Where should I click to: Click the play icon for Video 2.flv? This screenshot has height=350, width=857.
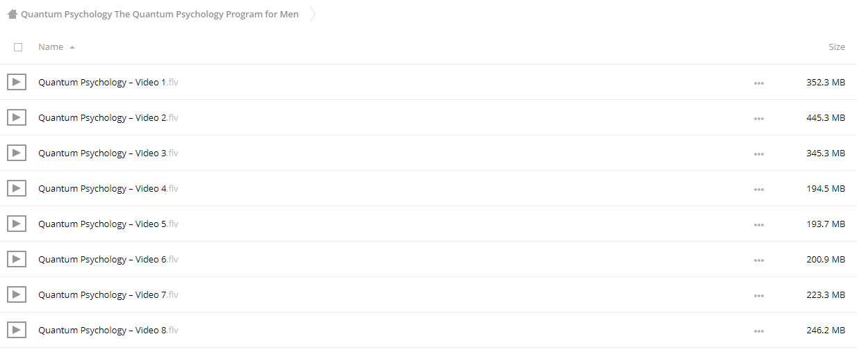[17, 117]
